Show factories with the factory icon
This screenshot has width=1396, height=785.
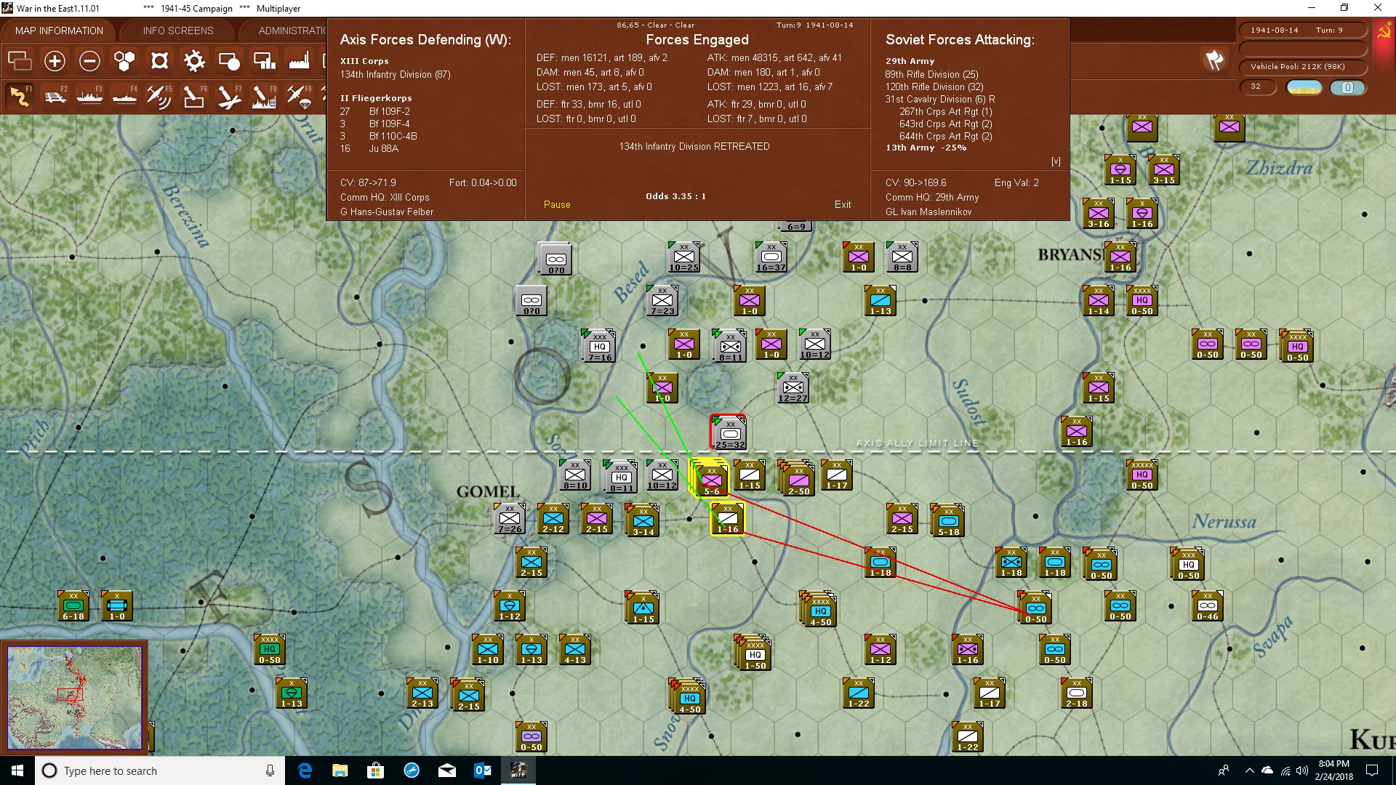pyautogui.click(x=299, y=61)
